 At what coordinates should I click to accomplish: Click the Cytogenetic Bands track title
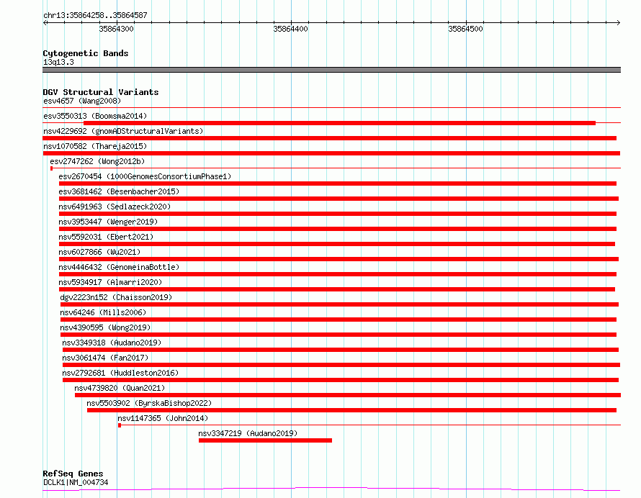point(86,53)
